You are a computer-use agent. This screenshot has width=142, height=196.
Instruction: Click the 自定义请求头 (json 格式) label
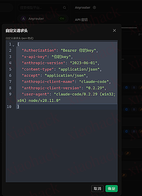coord(20,38)
